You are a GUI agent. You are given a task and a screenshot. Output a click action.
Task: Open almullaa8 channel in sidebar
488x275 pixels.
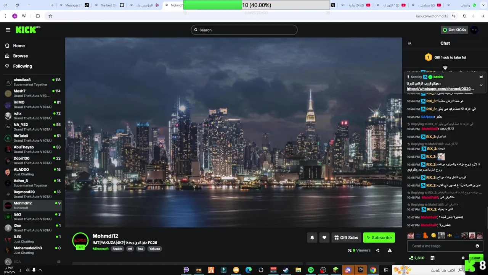(x=32, y=82)
